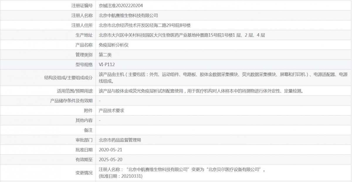Select the registrant address in 经海二路29号院8号楼
The height and width of the screenshot is (182, 352).
click(145, 25)
